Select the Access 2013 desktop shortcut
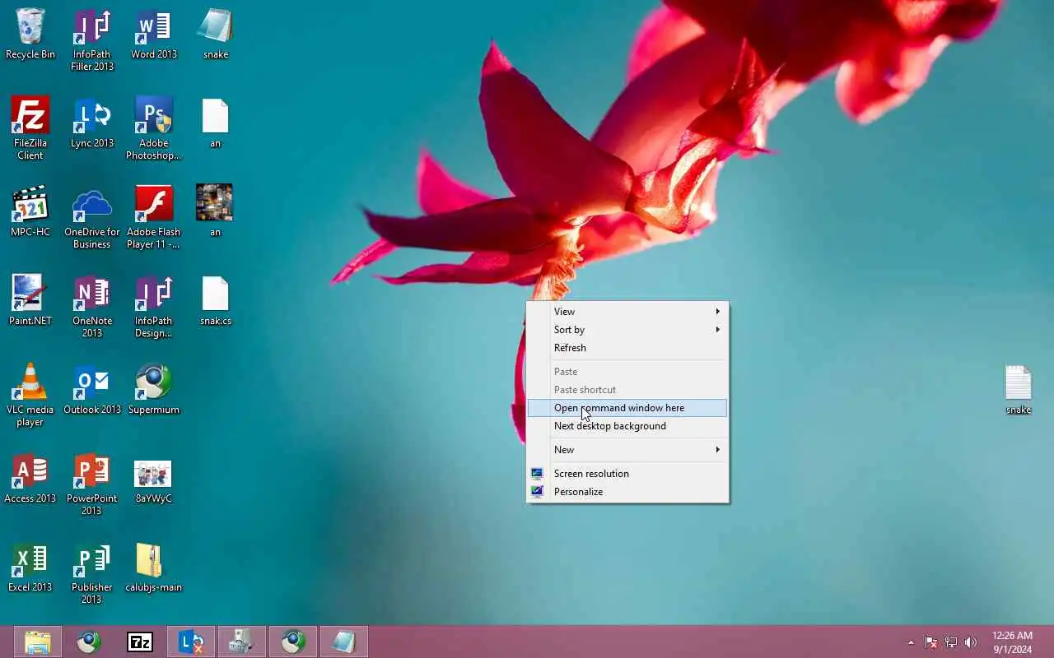1054x658 pixels. pos(30,478)
